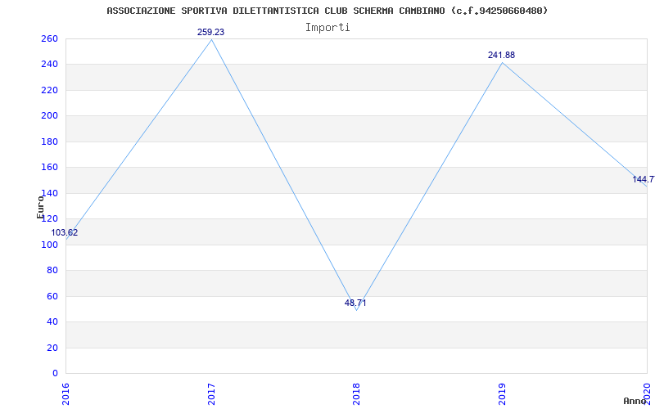Click the 220 y-axis value

[49, 91]
